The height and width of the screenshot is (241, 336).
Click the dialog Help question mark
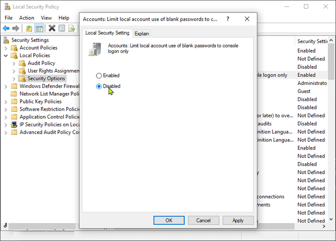click(228, 19)
